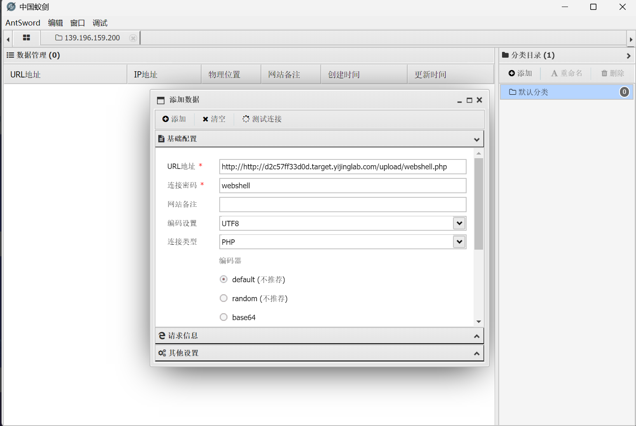Image resolution: width=636 pixels, height=426 pixels.
Task: Click the 请求信息 browser icon
Action: tap(162, 336)
